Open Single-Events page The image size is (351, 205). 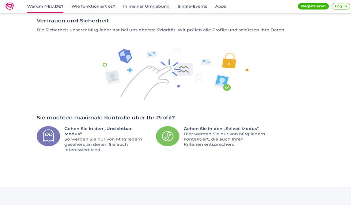192,6
